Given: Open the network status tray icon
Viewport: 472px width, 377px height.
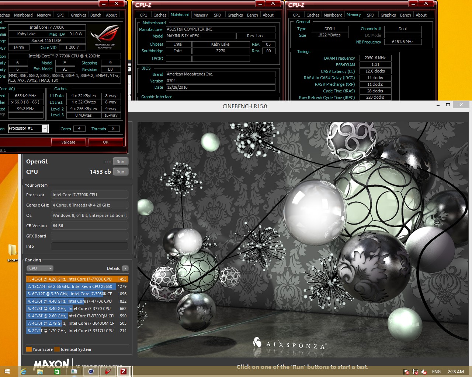Looking at the screenshot, I should [x=415, y=372].
